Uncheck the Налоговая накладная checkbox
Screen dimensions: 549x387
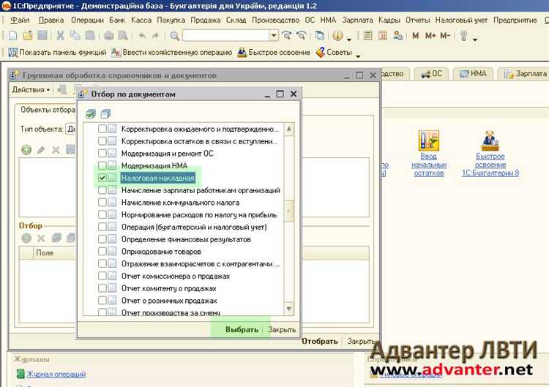point(102,178)
